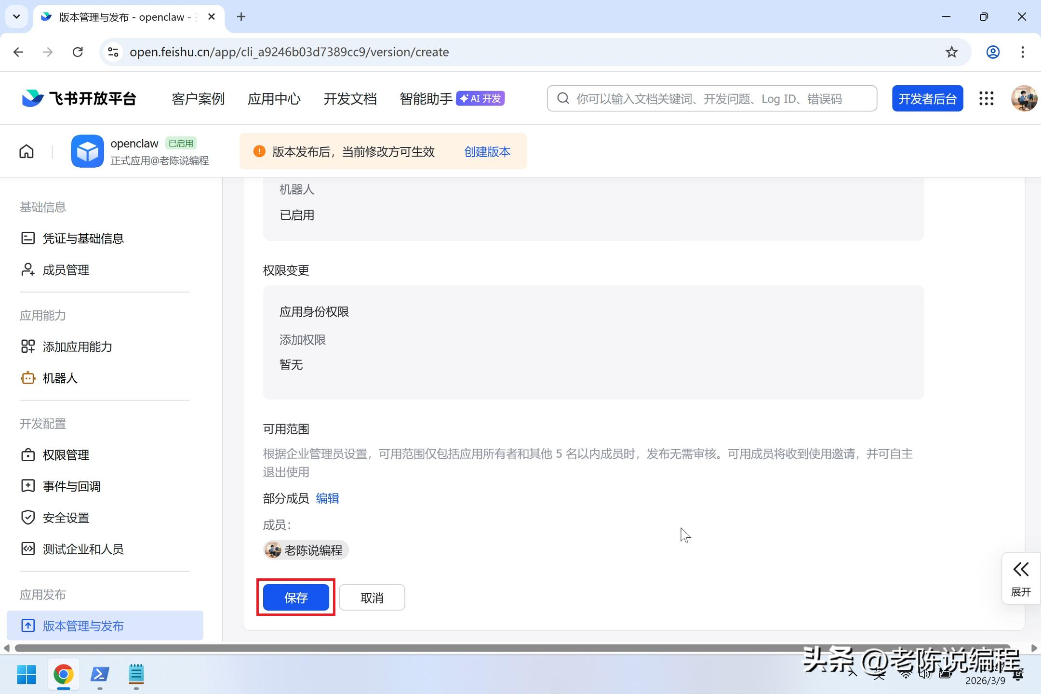Open the 开发文档 nav menu
1041x694 pixels.
[x=350, y=99]
